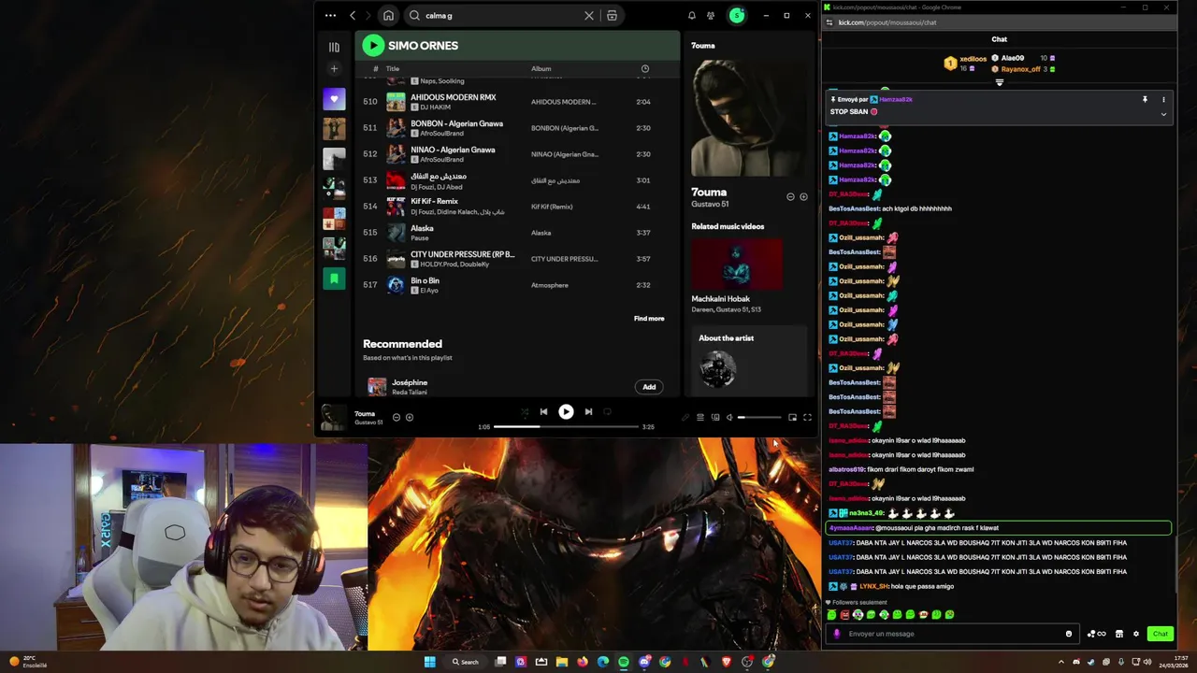Viewport: 1197px width, 673px height.
Task: Select track Alaska by Pause
Action: click(x=517, y=233)
